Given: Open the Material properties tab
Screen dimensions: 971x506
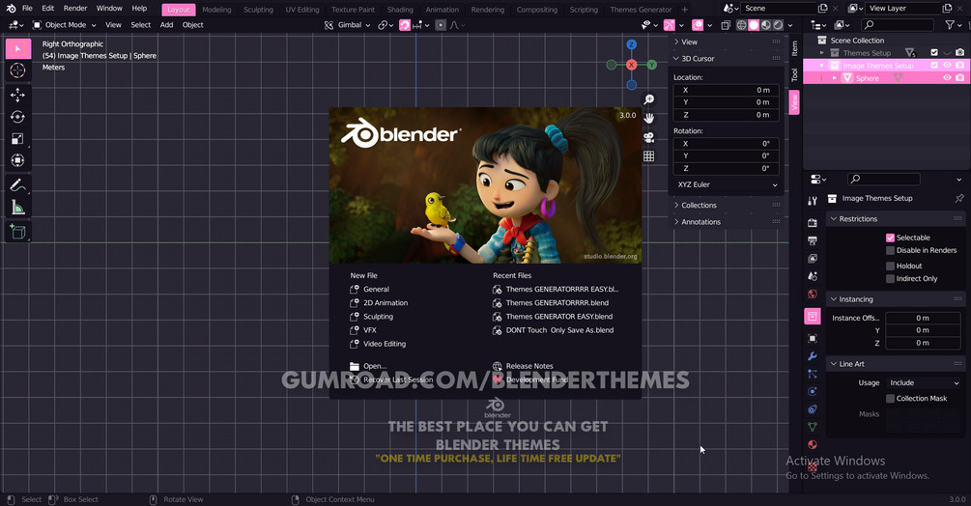Looking at the screenshot, I should click(x=813, y=445).
